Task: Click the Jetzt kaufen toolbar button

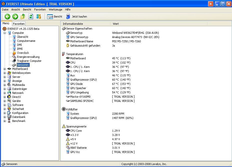Action: (77, 17)
